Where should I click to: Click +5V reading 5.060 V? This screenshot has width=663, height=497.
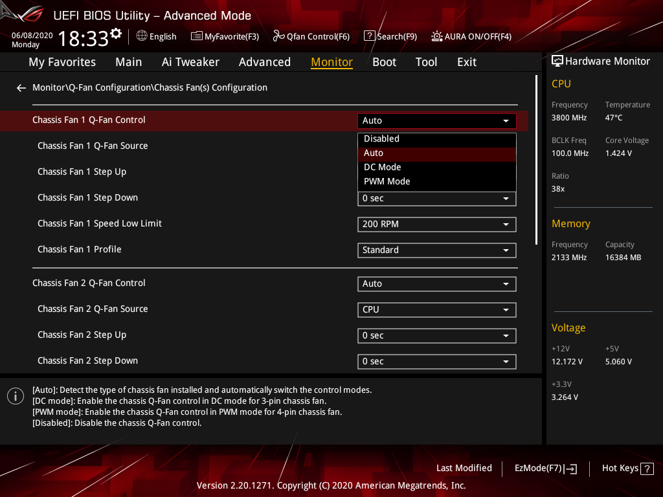coord(618,362)
